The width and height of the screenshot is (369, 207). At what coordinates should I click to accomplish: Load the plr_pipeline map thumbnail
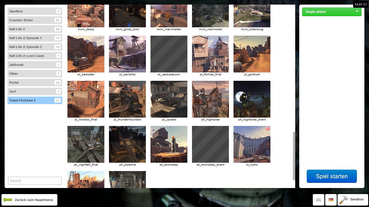(127, 144)
